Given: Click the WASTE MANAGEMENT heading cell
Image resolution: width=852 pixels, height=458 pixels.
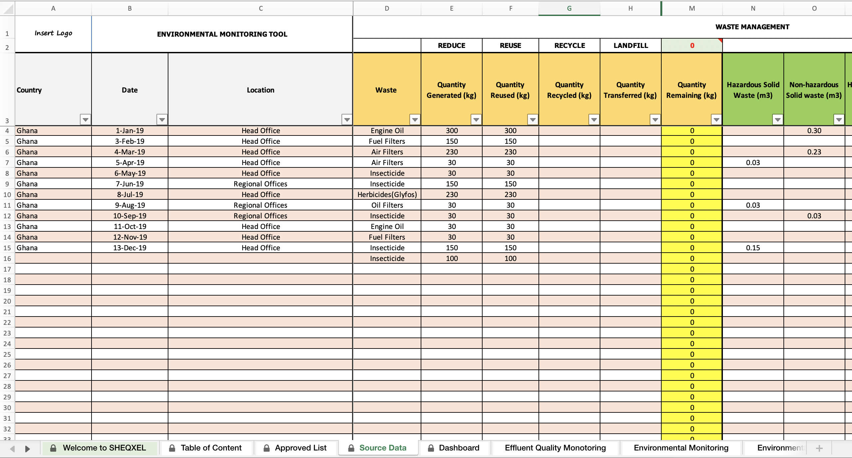Looking at the screenshot, I should (752, 27).
